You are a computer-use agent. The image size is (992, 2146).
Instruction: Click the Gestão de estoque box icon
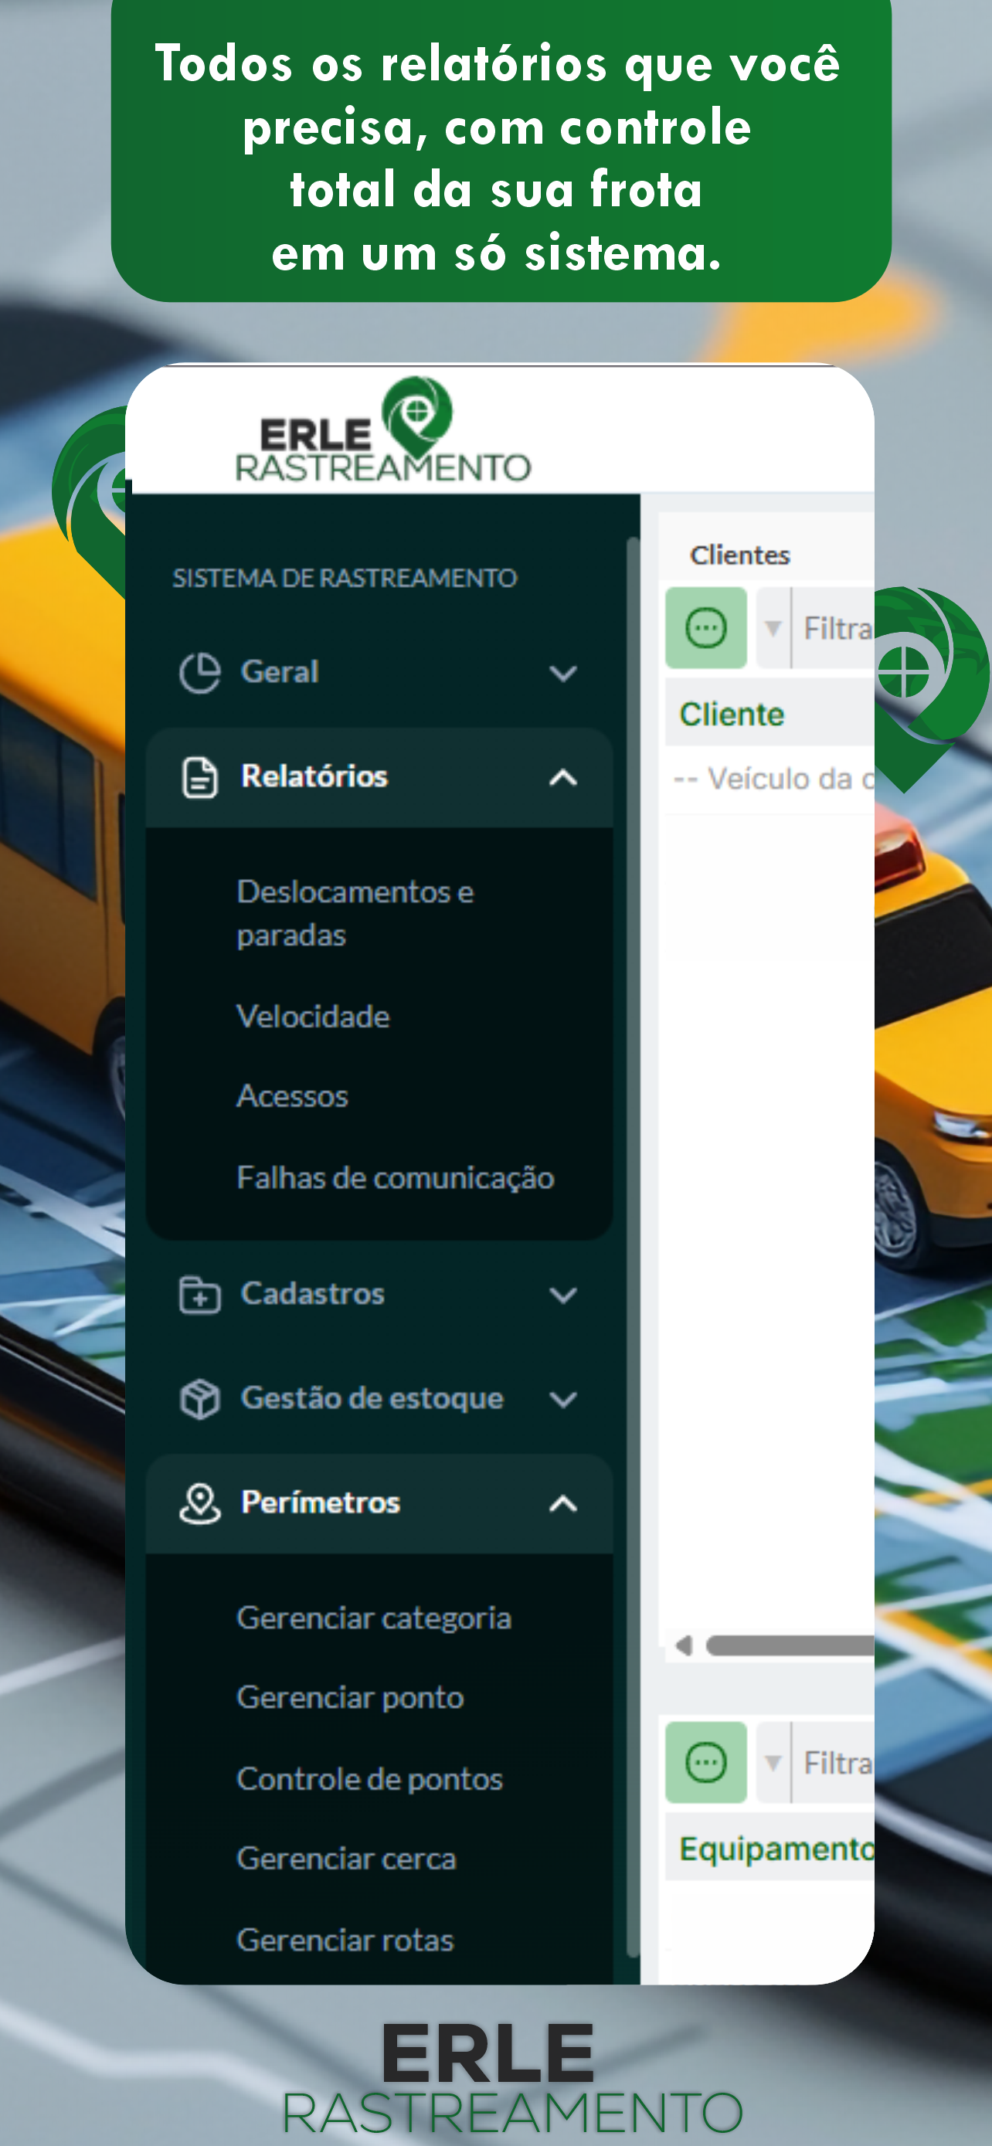pos(200,1399)
